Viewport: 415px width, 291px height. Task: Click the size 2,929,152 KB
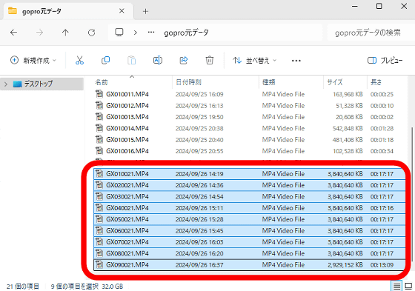pyautogui.click(x=345, y=265)
